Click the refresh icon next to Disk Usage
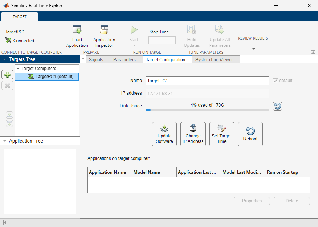 pyautogui.click(x=277, y=106)
